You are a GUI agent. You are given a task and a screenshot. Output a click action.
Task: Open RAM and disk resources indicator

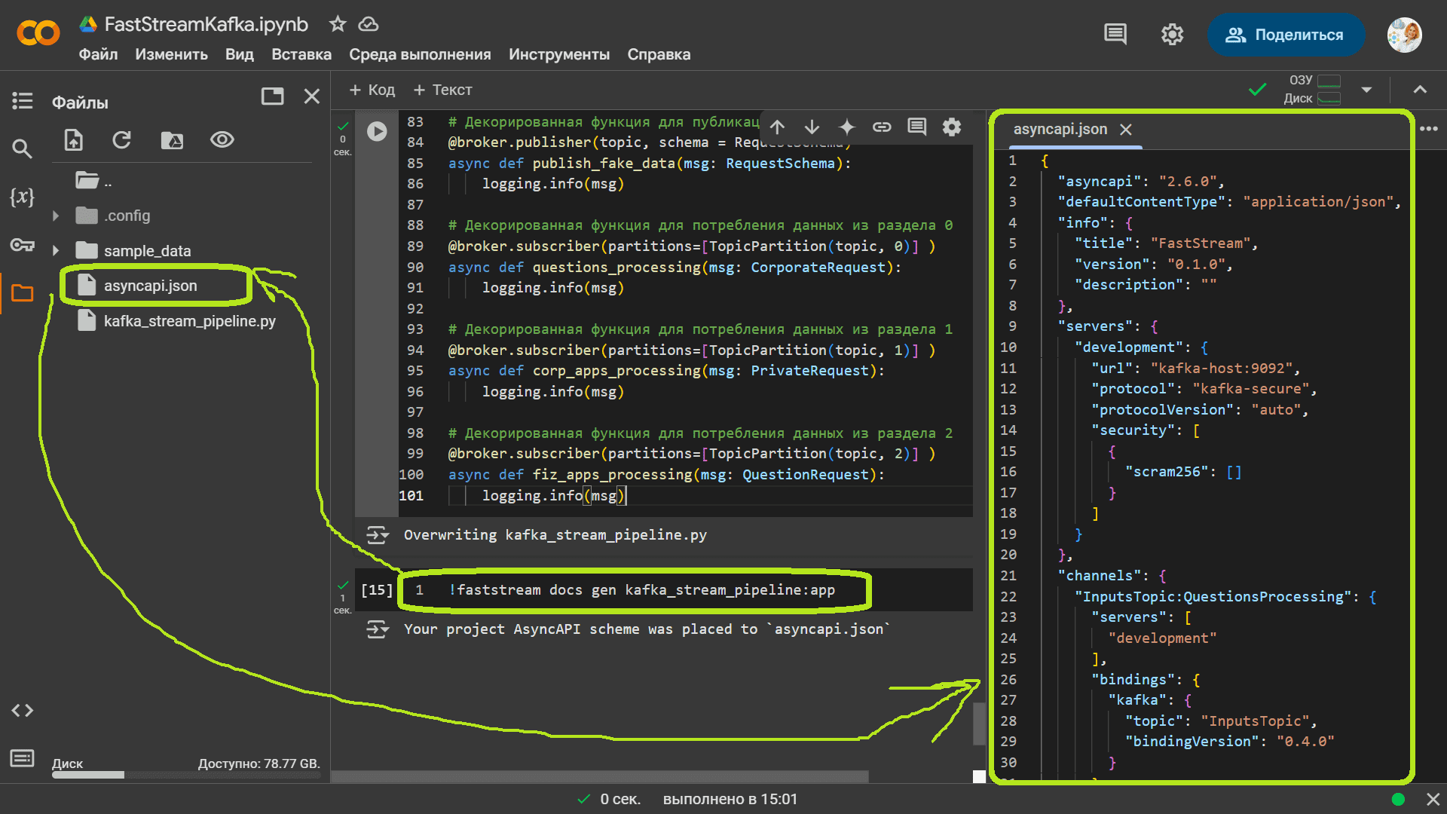(x=1312, y=89)
